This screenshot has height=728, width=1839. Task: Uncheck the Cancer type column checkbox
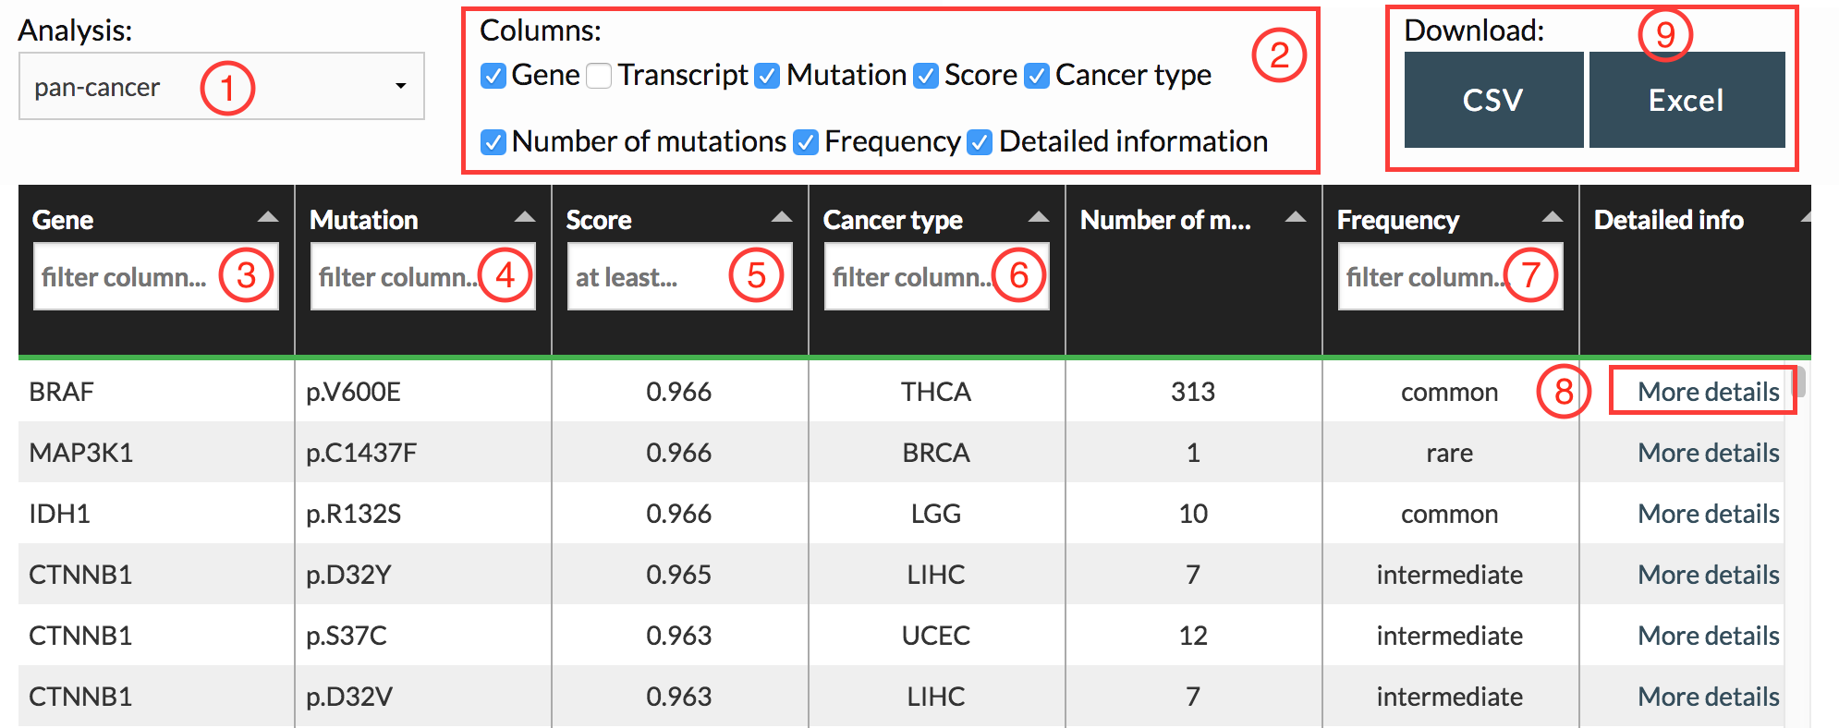click(1037, 76)
